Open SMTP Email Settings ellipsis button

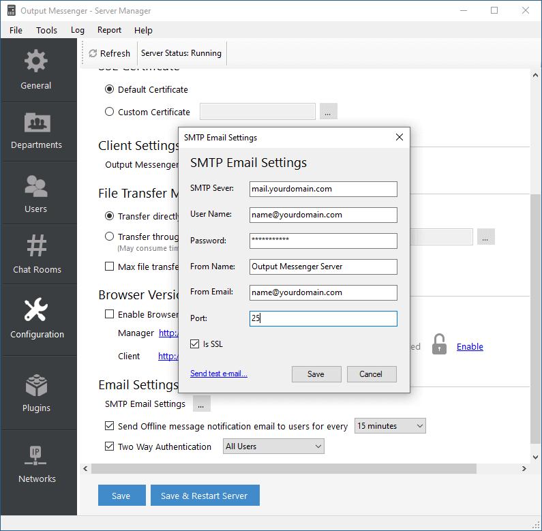201,404
